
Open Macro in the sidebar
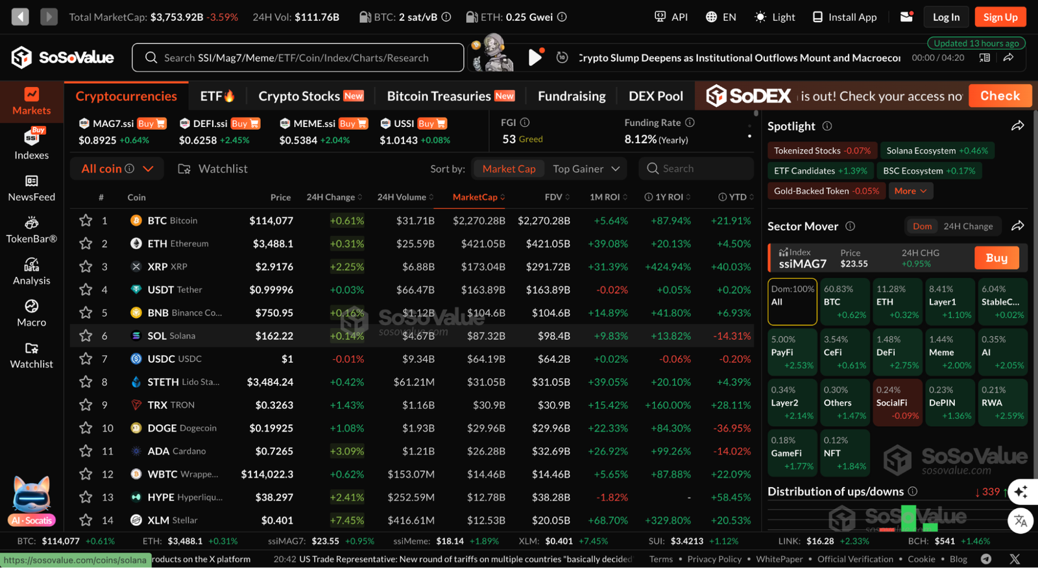pos(31,314)
